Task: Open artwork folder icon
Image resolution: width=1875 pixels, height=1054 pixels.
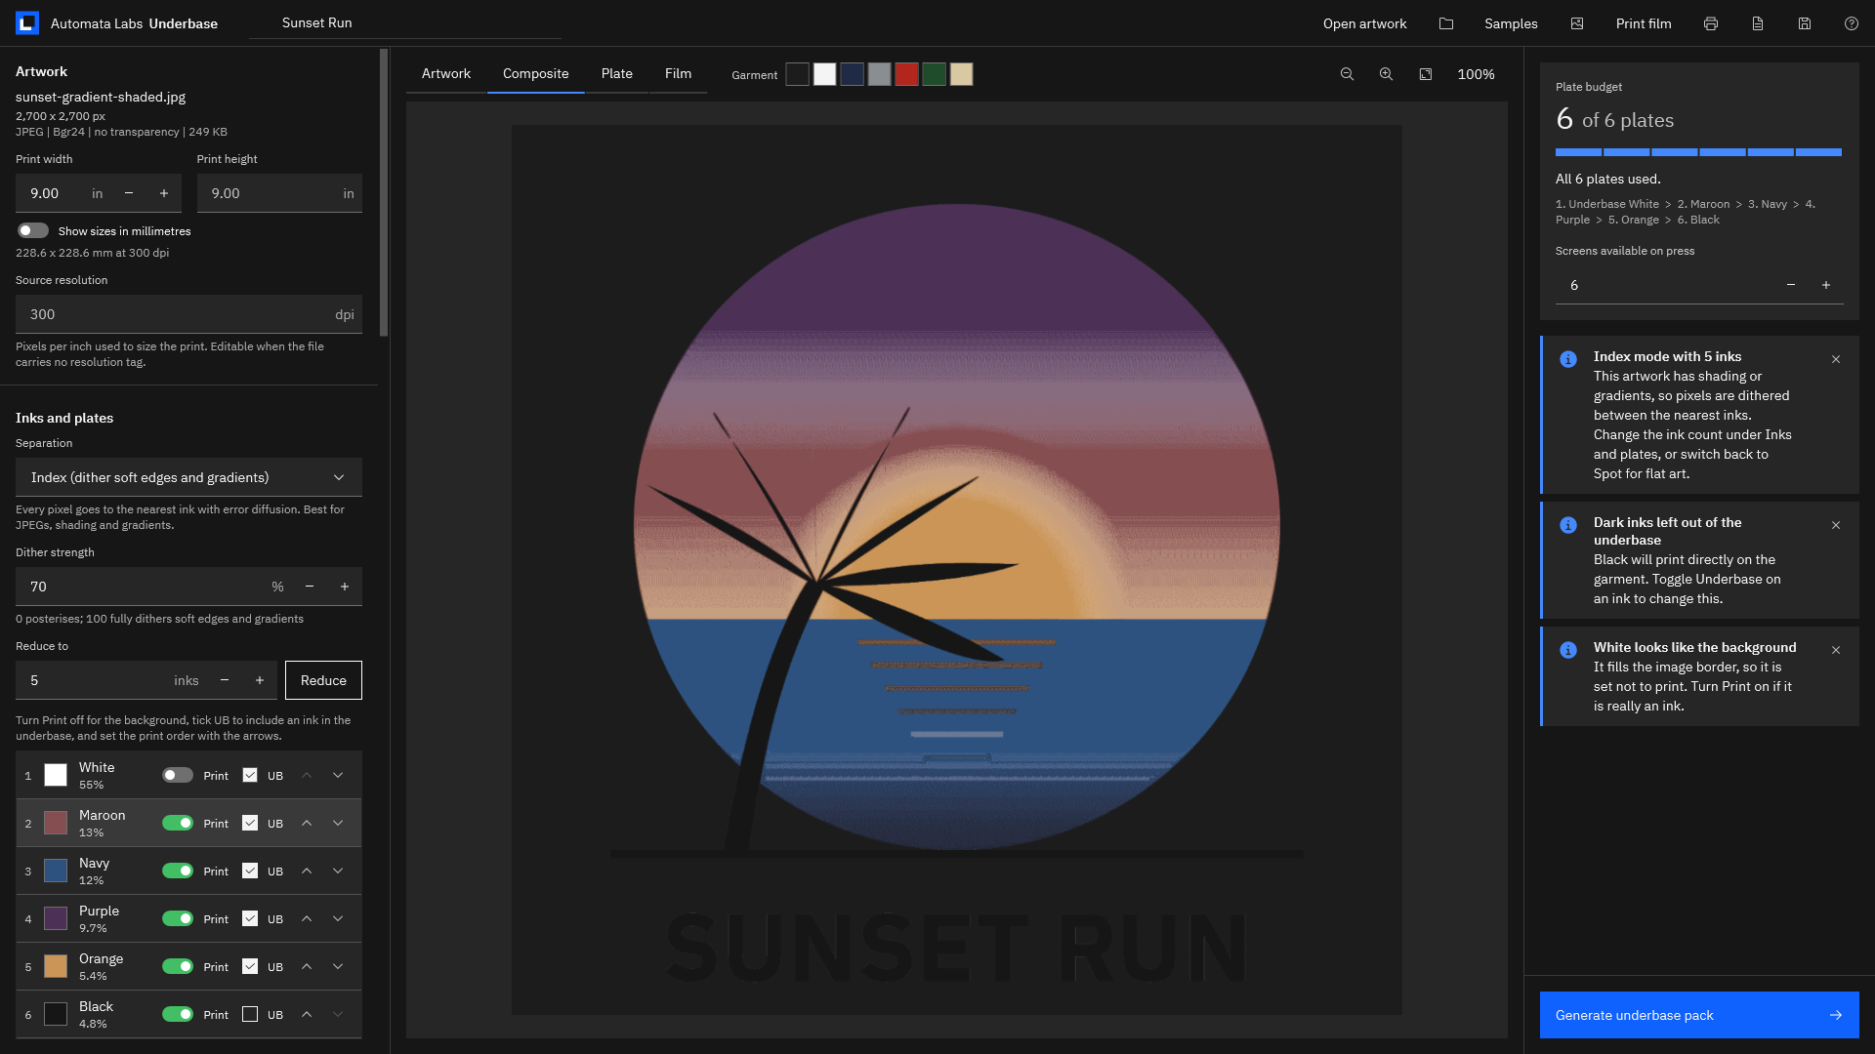Action: pyautogui.click(x=1446, y=23)
